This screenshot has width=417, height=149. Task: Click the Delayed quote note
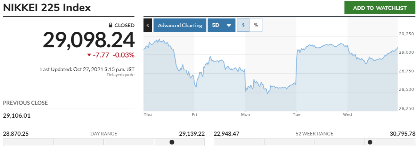[x=120, y=75]
